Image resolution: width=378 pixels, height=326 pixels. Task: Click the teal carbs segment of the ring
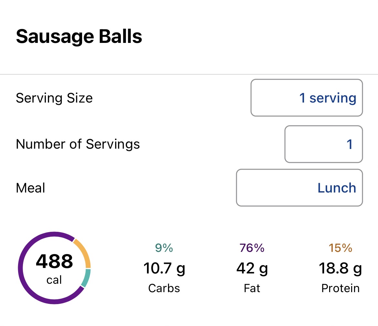coord(86,278)
